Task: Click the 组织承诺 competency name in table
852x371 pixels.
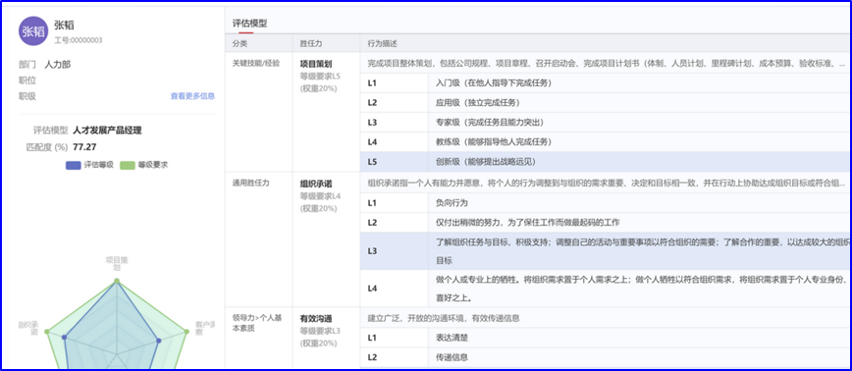Action: (316, 184)
